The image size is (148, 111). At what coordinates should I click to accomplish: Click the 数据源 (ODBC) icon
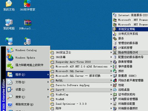(x=115, y=76)
